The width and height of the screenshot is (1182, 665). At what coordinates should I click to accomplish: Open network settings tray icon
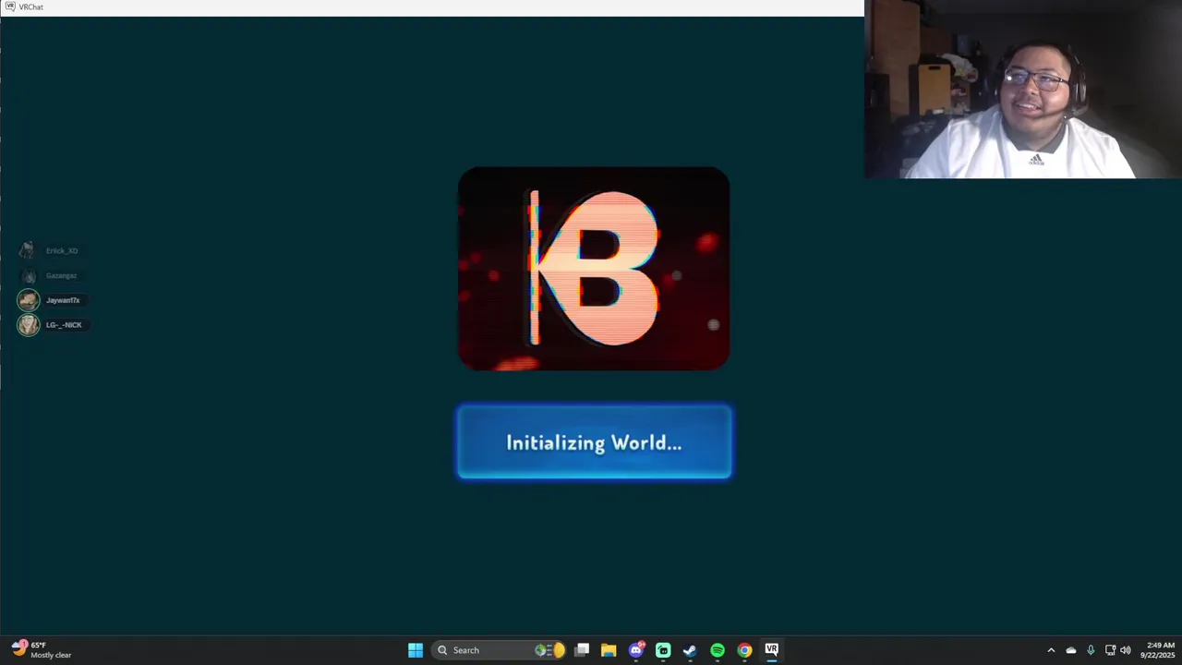1110,650
